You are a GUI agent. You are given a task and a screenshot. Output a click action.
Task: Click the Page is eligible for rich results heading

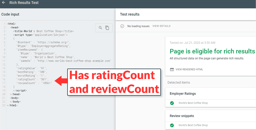(212, 51)
